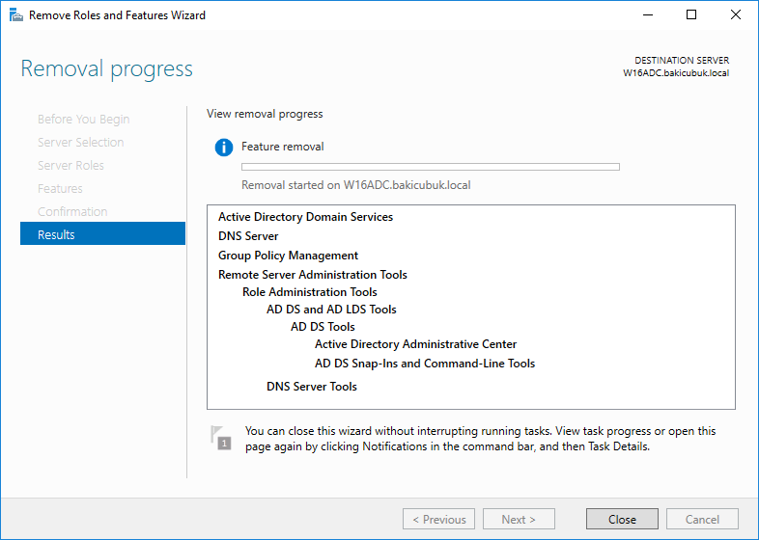Click the wizard icon in title bar
The image size is (759, 540).
point(14,15)
